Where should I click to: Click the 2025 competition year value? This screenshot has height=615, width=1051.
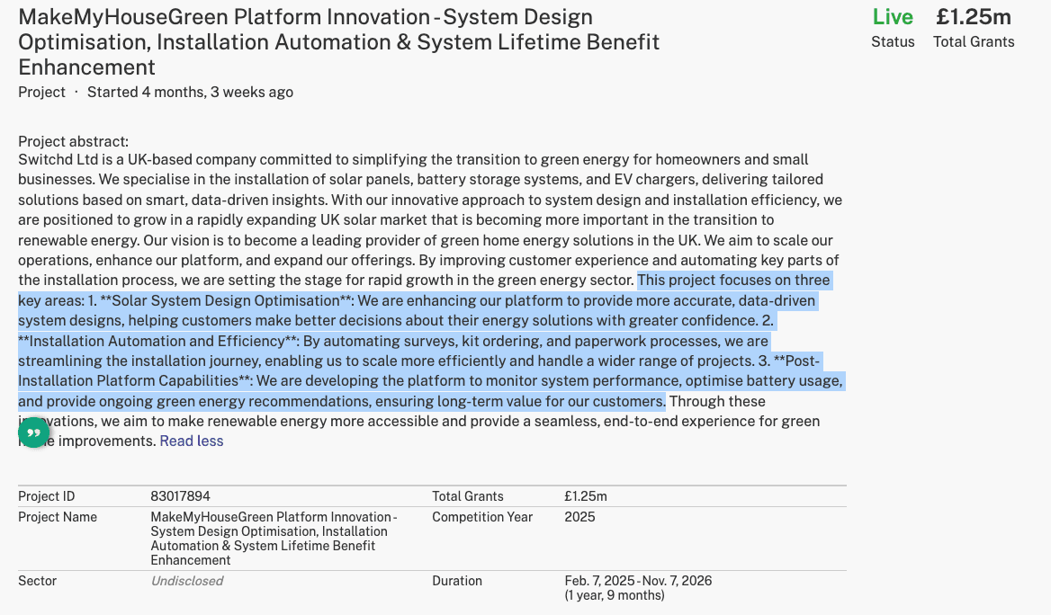579,517
